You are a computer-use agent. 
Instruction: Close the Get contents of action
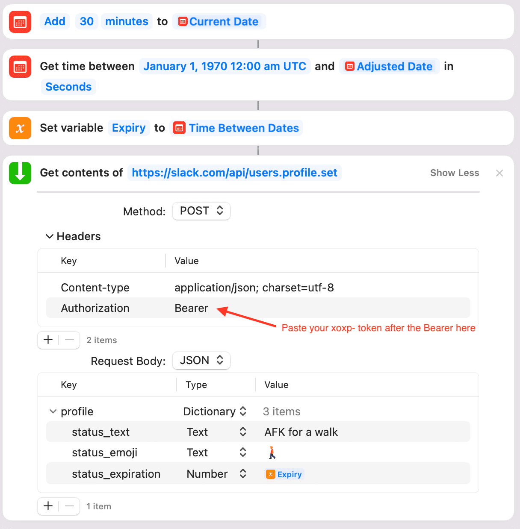(499, 173)
